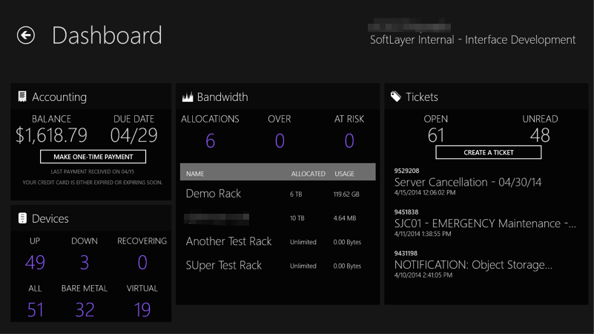Click the last payment received notice
The image size is (594, 334).
click(93, 171)
